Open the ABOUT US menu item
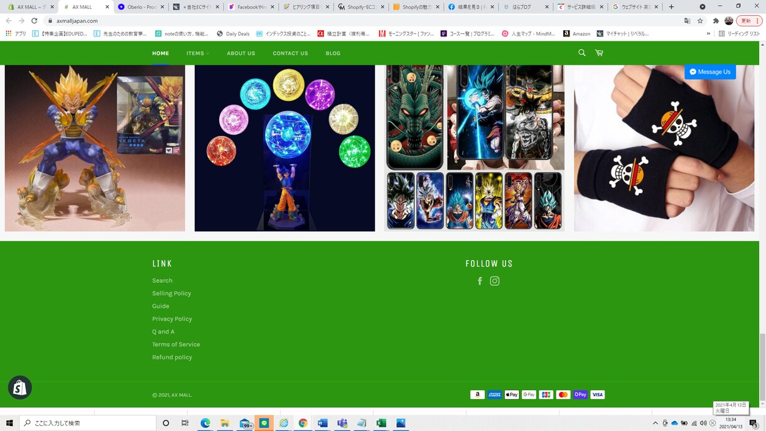766x431 pixels. pyautogui.click(x=241, y=53)
